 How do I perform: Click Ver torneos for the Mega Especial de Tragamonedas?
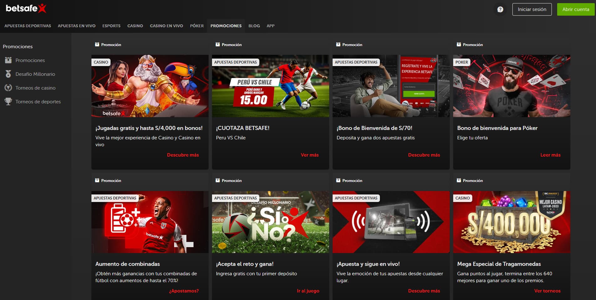[x=547, y=291]
